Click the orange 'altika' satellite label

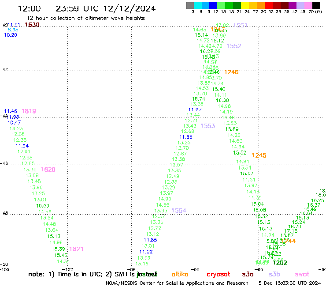coord(180,274)
